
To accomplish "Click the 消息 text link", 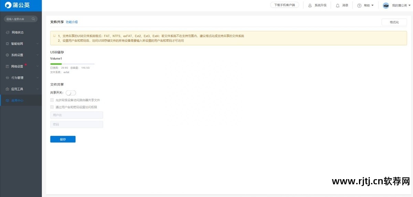I will 345,5.
